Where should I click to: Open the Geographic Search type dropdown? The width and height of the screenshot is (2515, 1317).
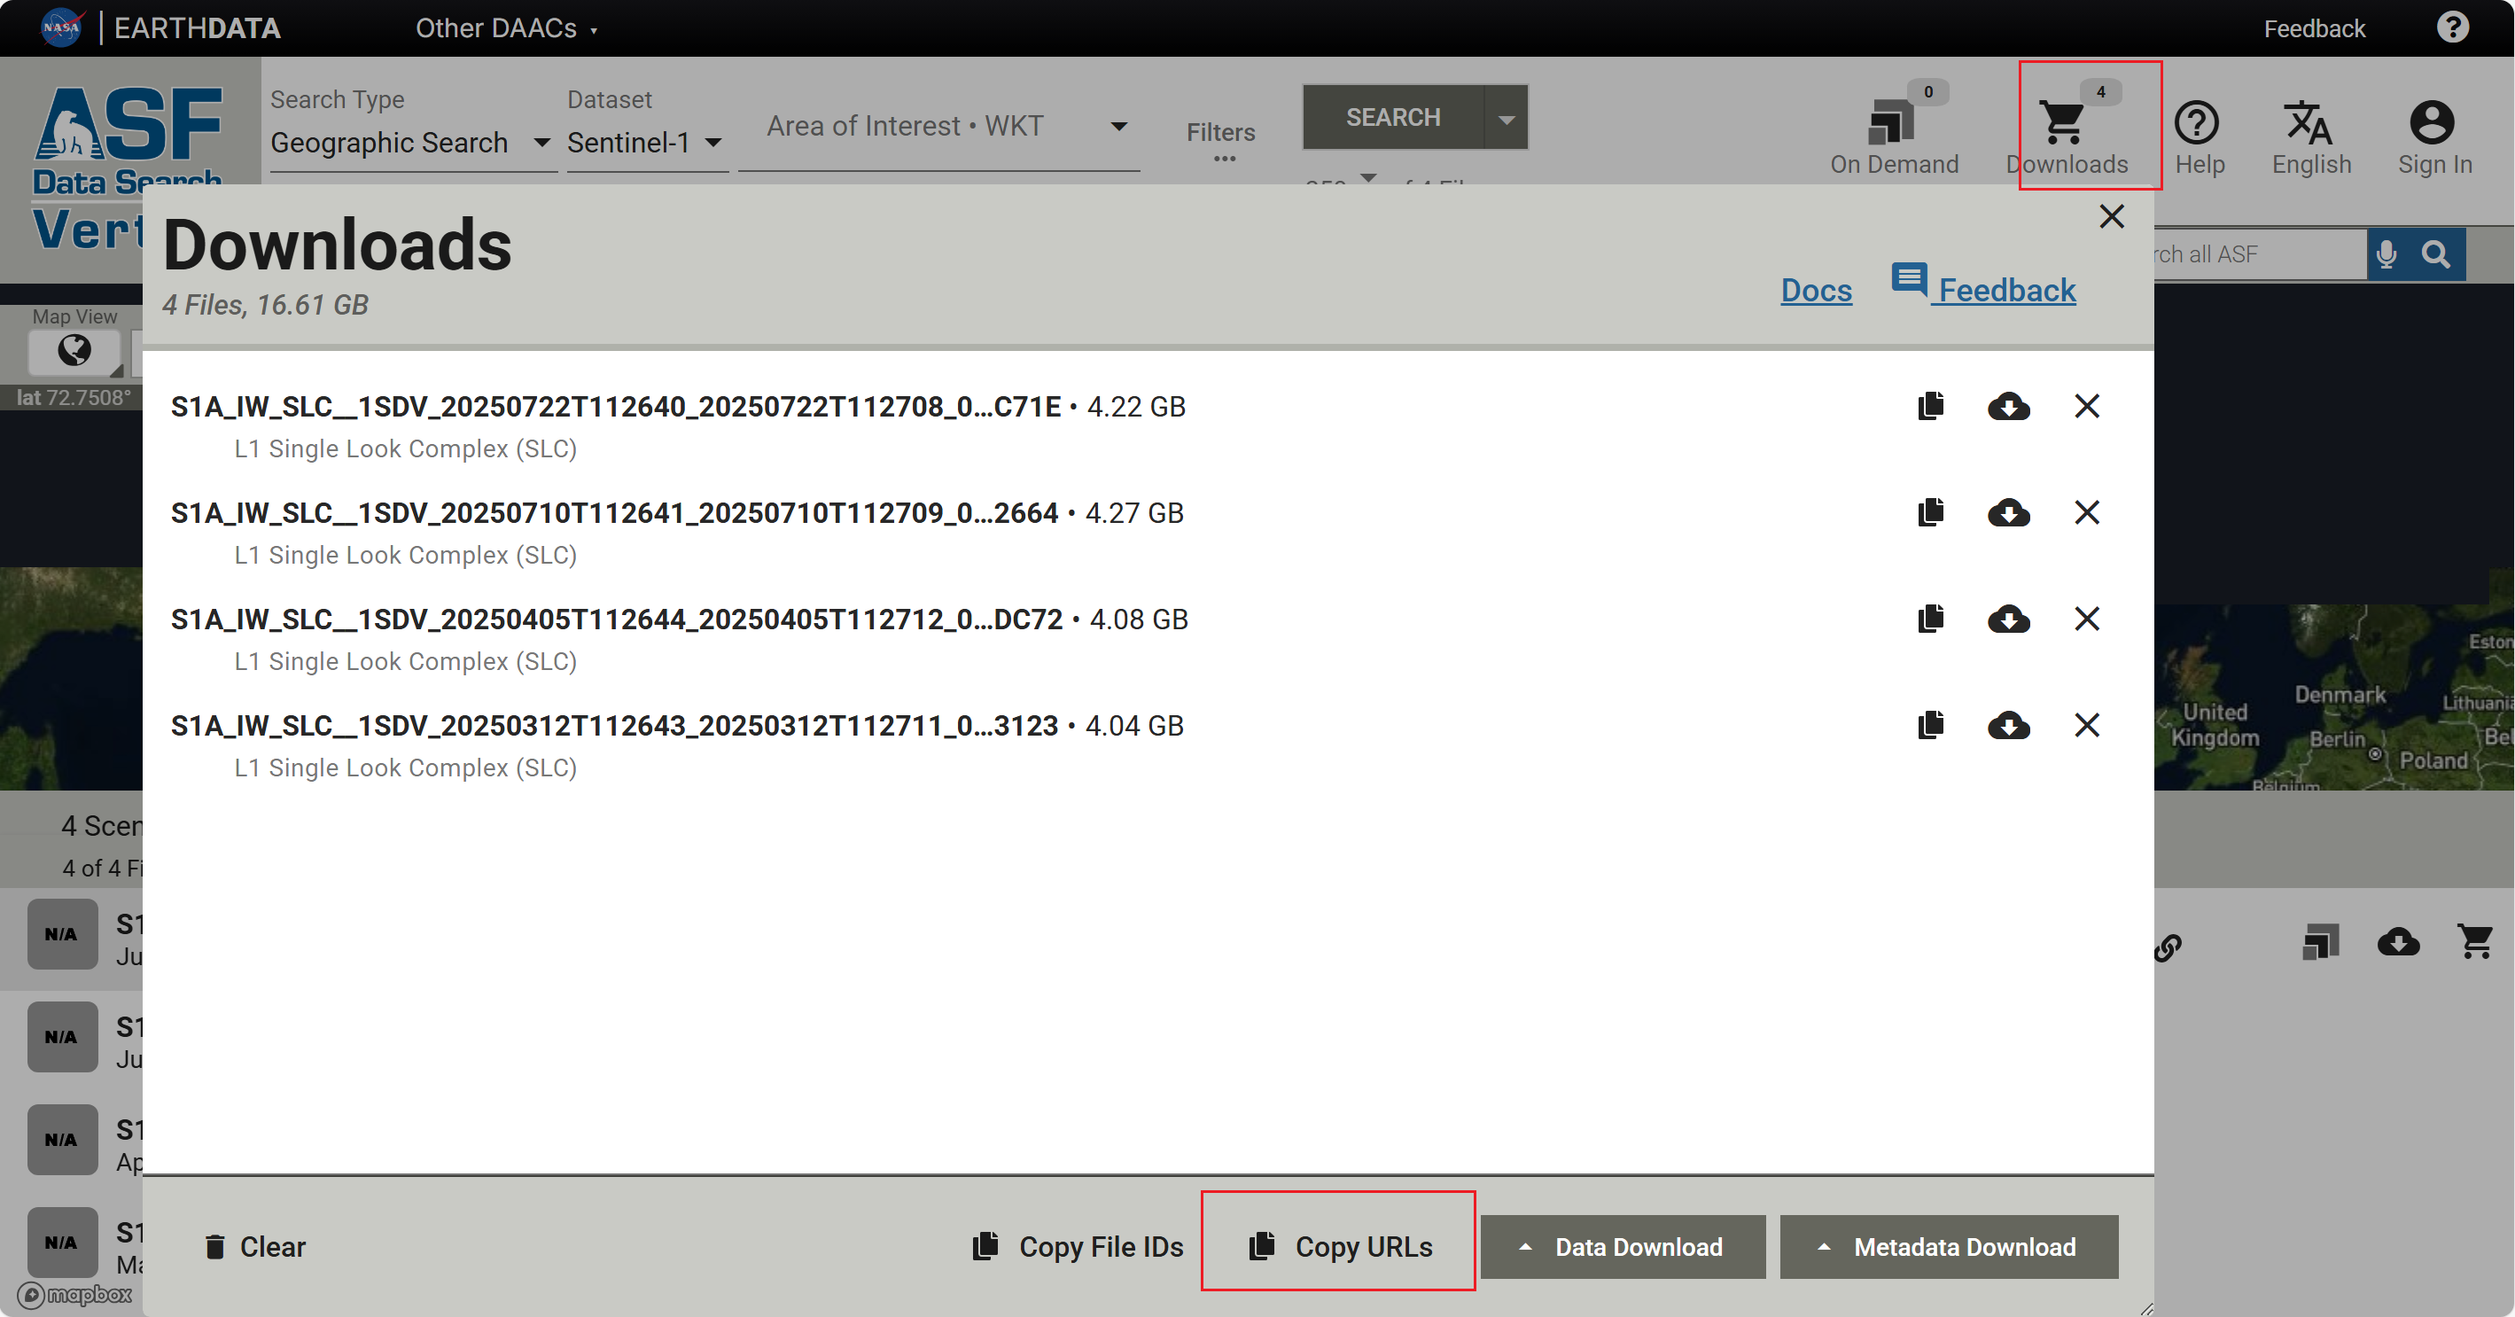pos(410,143)
